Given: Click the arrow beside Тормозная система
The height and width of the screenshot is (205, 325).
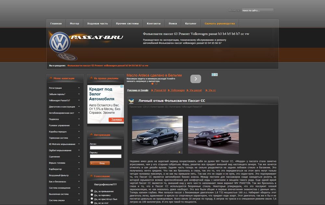Looking at the screenshot, I should click(79, 138).
